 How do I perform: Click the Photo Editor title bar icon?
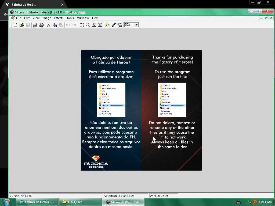[12, 12]
